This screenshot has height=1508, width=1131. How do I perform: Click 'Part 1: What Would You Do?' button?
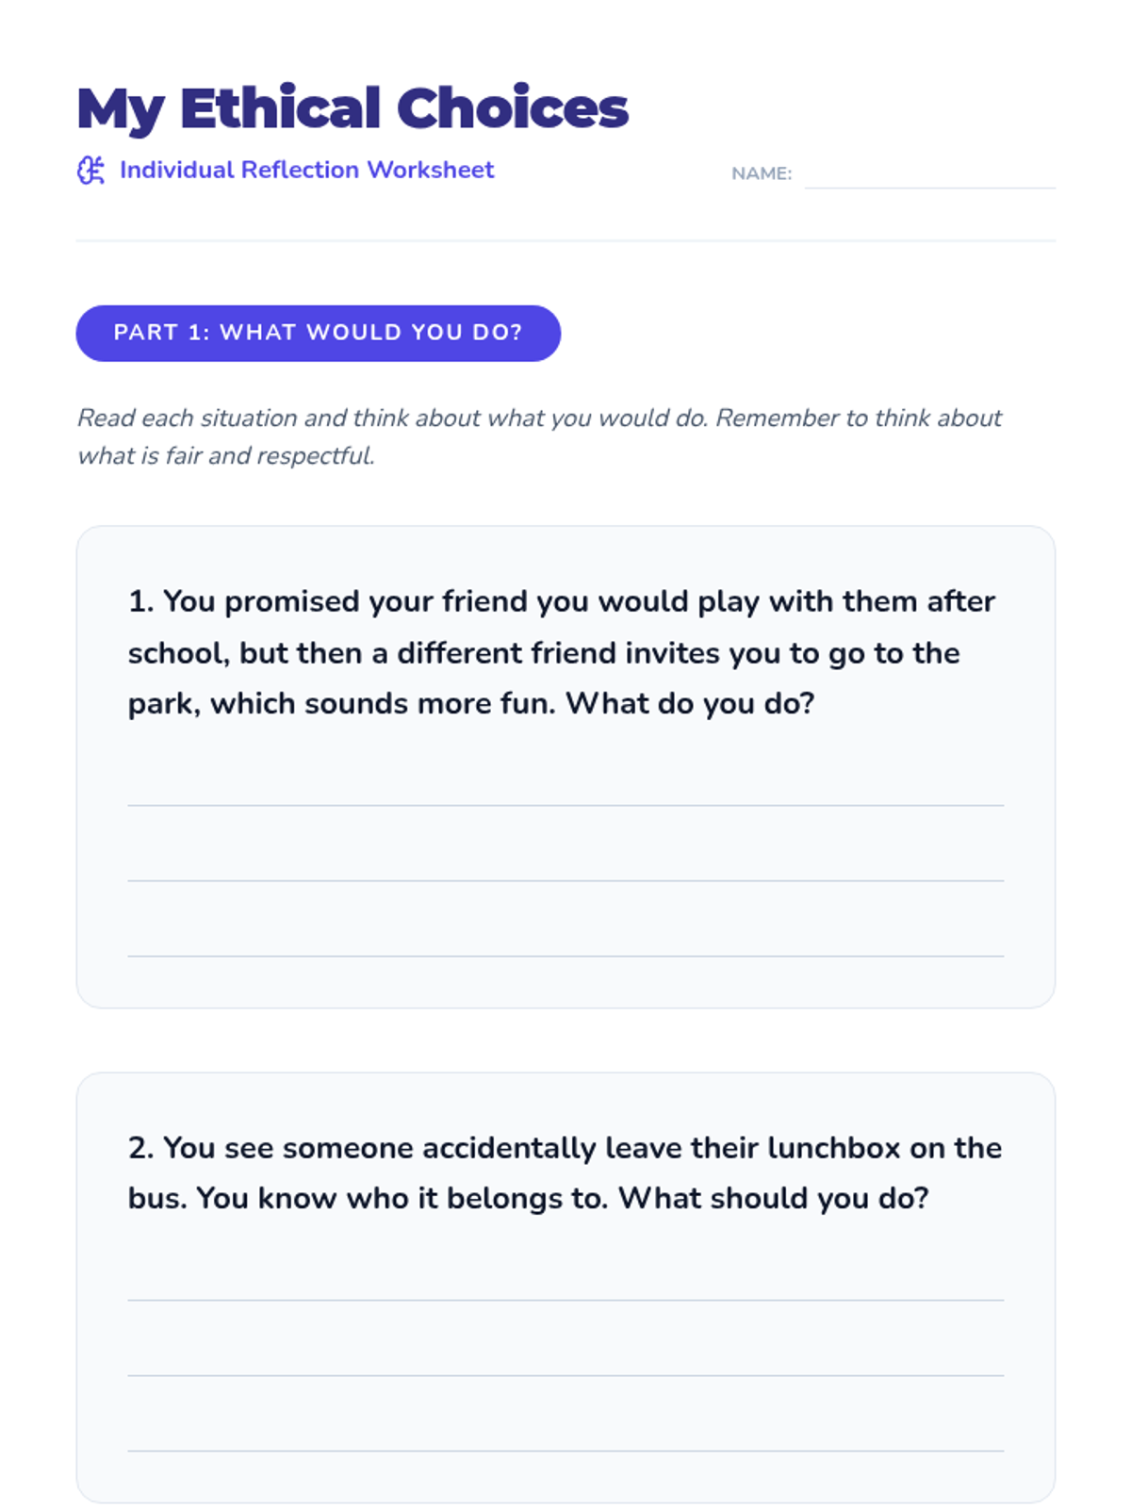point(319,333)
